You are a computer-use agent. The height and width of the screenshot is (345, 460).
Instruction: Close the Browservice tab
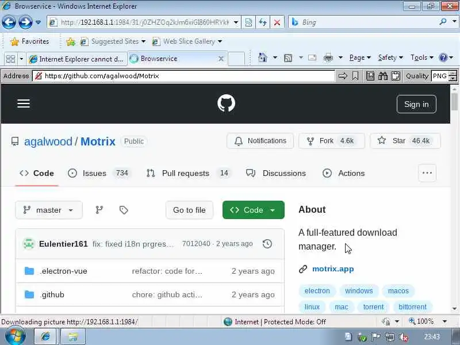click(221, 59)
